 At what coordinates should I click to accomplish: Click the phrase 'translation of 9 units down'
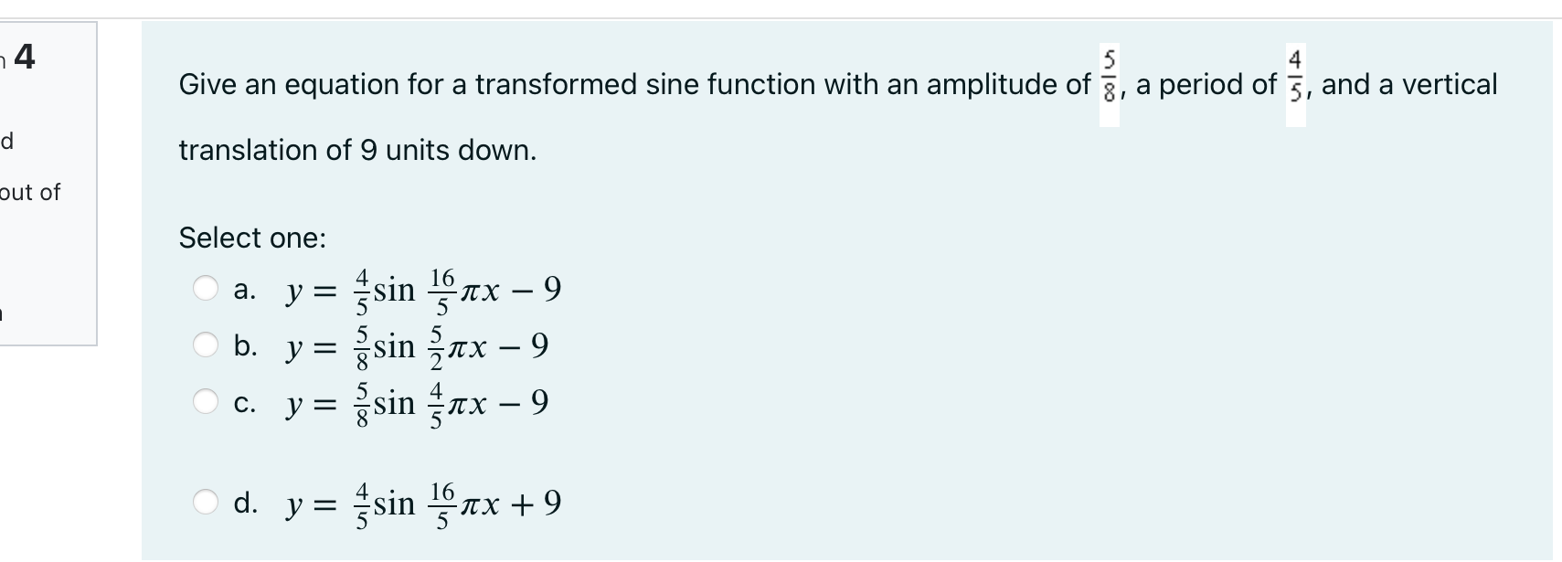[356, 150]
